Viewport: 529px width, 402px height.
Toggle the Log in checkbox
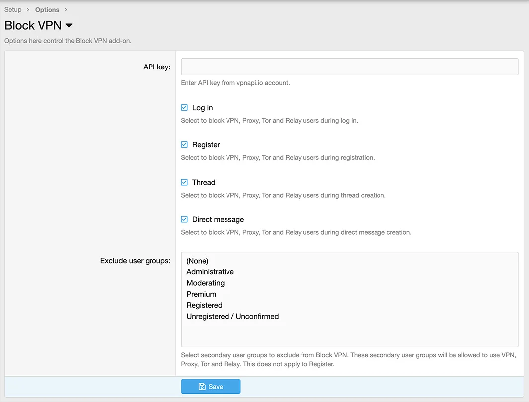(184, 108)
